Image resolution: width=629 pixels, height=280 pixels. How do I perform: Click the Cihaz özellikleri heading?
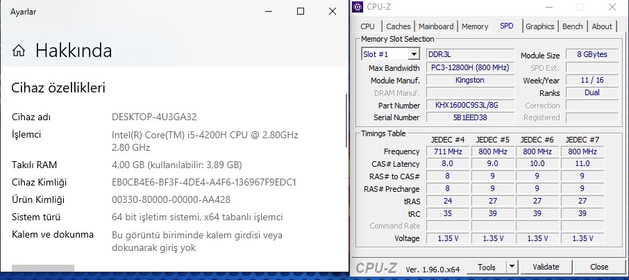pyautogui.click(x=58, y=88)
